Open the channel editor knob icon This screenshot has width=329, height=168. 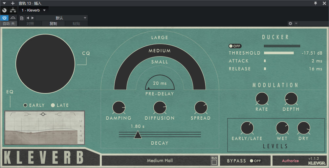(x=4, y=10)
